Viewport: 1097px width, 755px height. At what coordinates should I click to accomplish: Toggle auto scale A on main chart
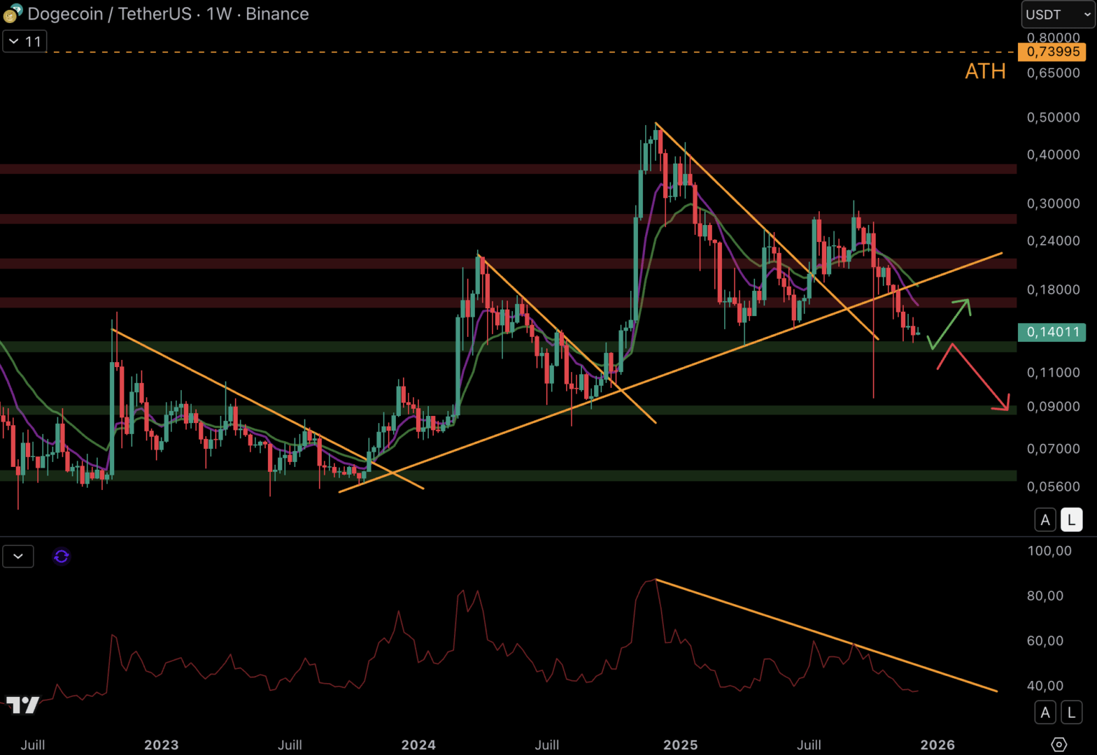(x=1045, y=520)
